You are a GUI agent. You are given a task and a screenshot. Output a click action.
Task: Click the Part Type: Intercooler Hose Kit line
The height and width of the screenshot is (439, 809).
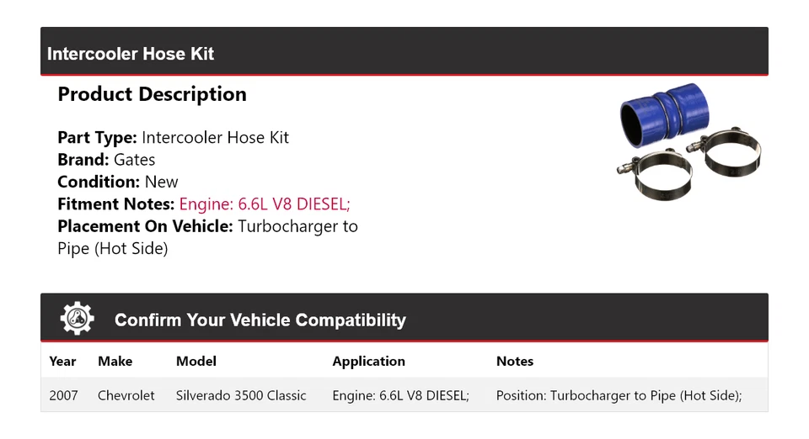(x=173, y=137)
